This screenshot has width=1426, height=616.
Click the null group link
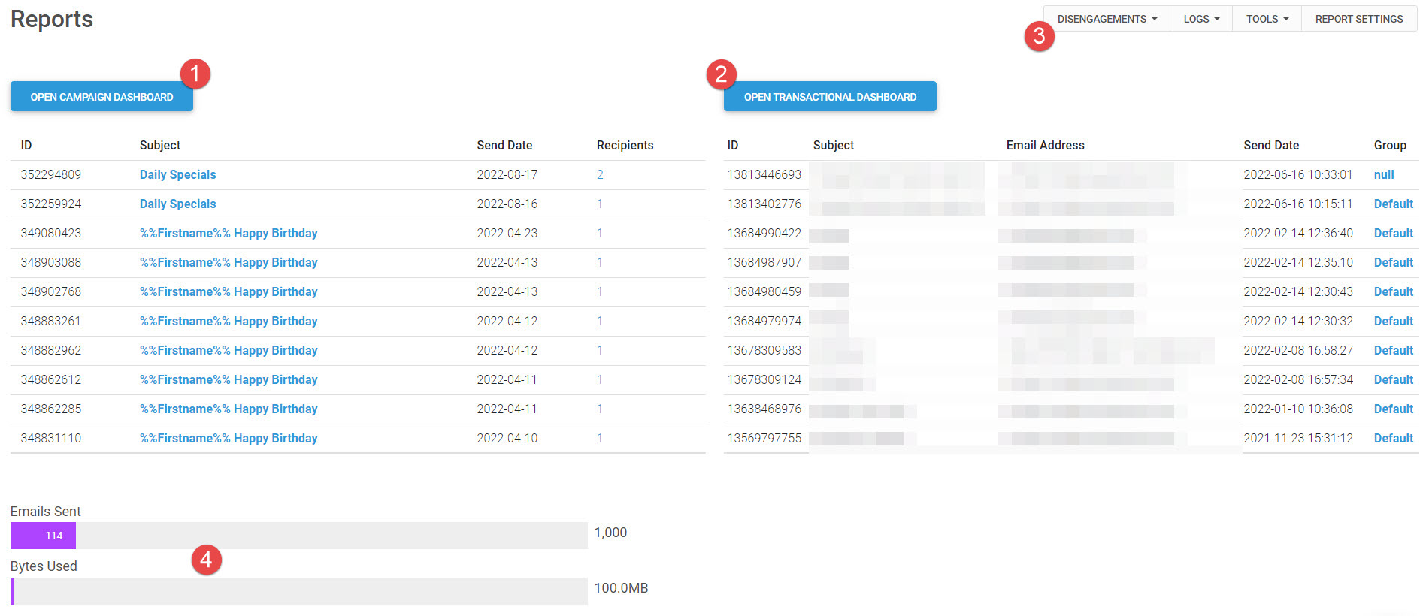(x=1383, y=174)
